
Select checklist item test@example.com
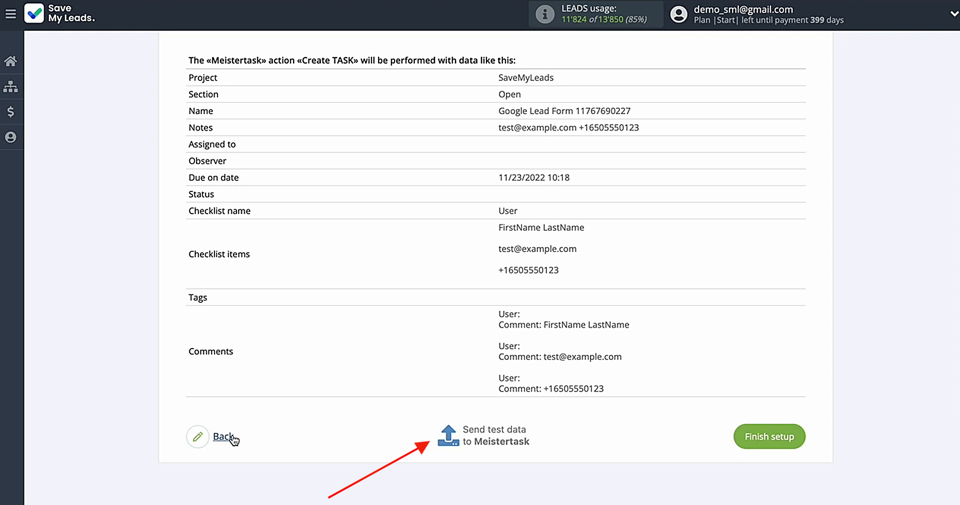pyautogui.click(x=537, y=249)
